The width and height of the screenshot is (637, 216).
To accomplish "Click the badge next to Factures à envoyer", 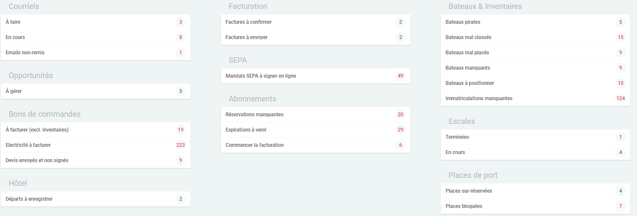I will click(400, 37).
